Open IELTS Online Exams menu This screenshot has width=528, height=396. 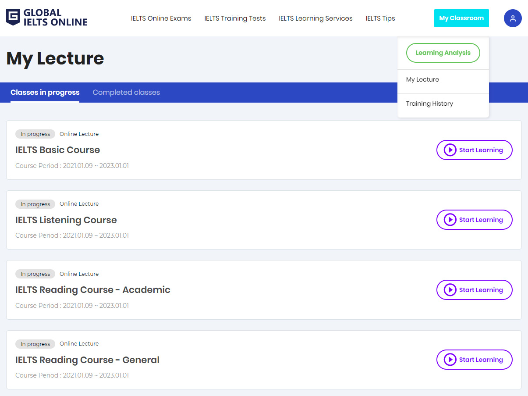pyautogui.click(x=161, y=18)
